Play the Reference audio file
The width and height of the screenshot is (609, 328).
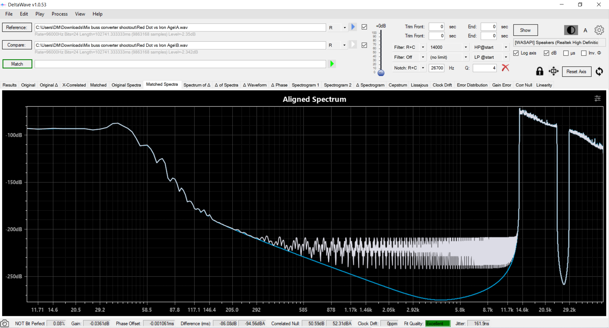pos(353,27)
